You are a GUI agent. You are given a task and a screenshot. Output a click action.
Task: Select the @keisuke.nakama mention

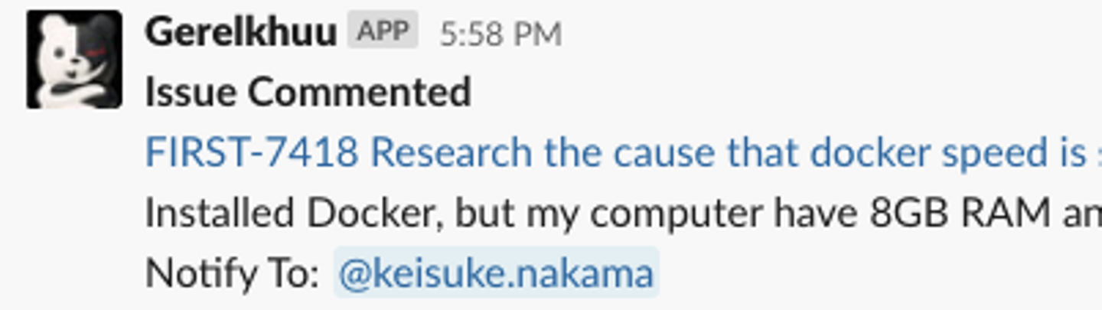(496, 273)
